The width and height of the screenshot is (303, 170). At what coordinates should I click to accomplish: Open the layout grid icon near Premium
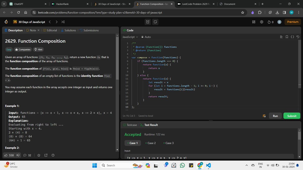click(x=254, y=22)
